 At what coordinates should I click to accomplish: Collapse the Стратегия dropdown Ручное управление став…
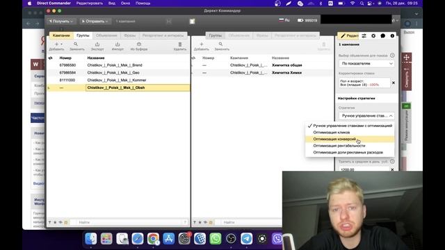click(x=366, y=116)
